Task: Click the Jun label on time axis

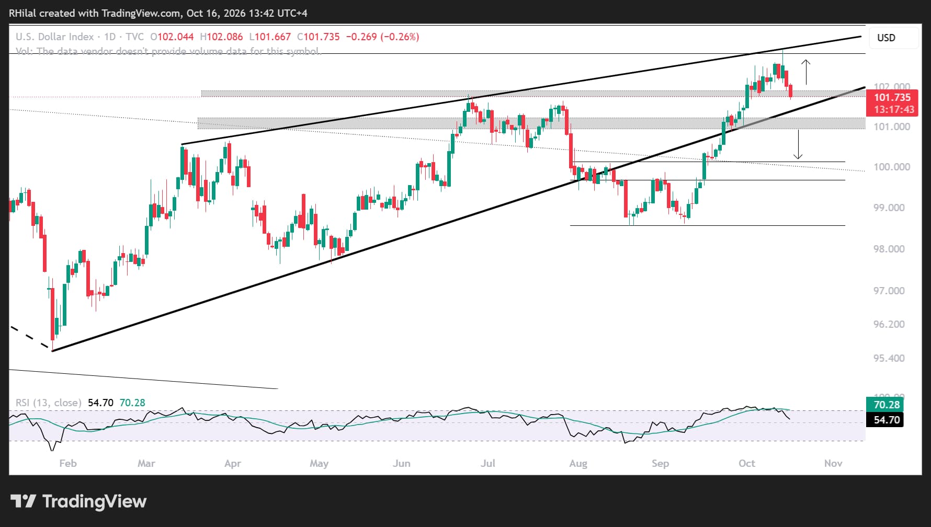Action: (x=402, y=463)
